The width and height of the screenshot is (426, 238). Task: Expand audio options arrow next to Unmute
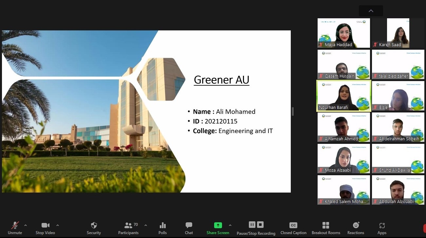pos(26,225)
